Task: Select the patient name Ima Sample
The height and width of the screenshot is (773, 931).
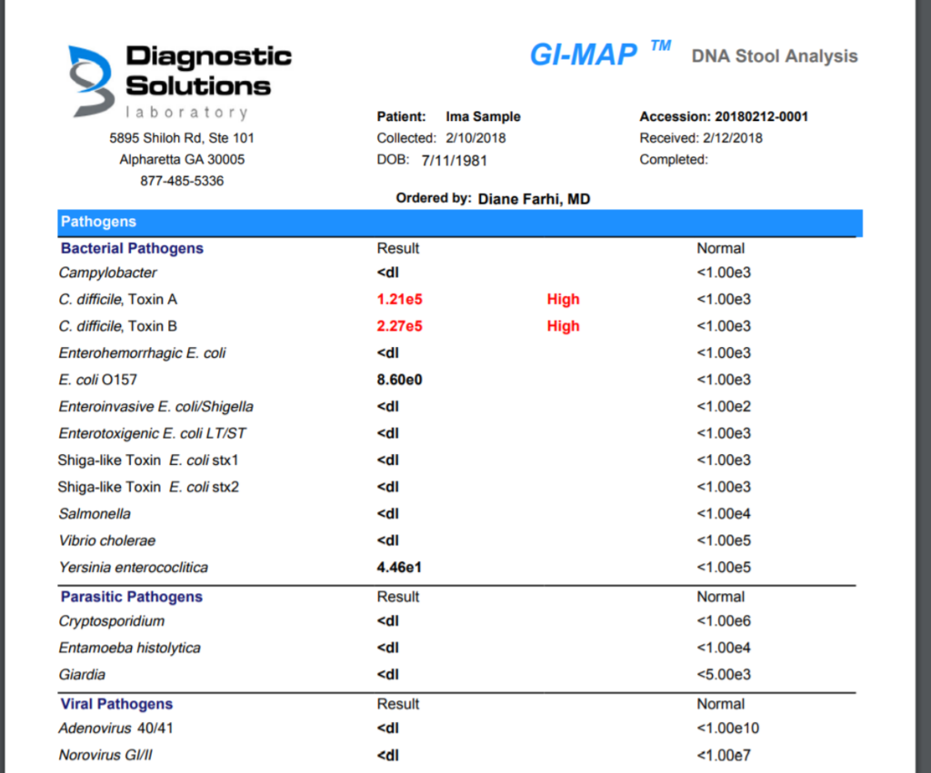Action: 483,116
